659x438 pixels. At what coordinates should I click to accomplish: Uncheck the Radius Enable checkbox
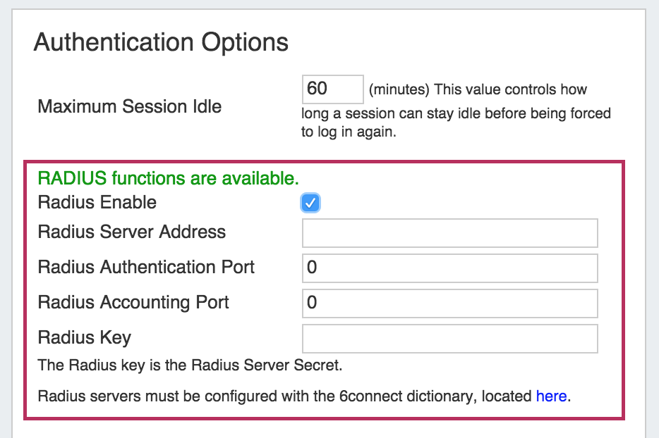[310, 204]
